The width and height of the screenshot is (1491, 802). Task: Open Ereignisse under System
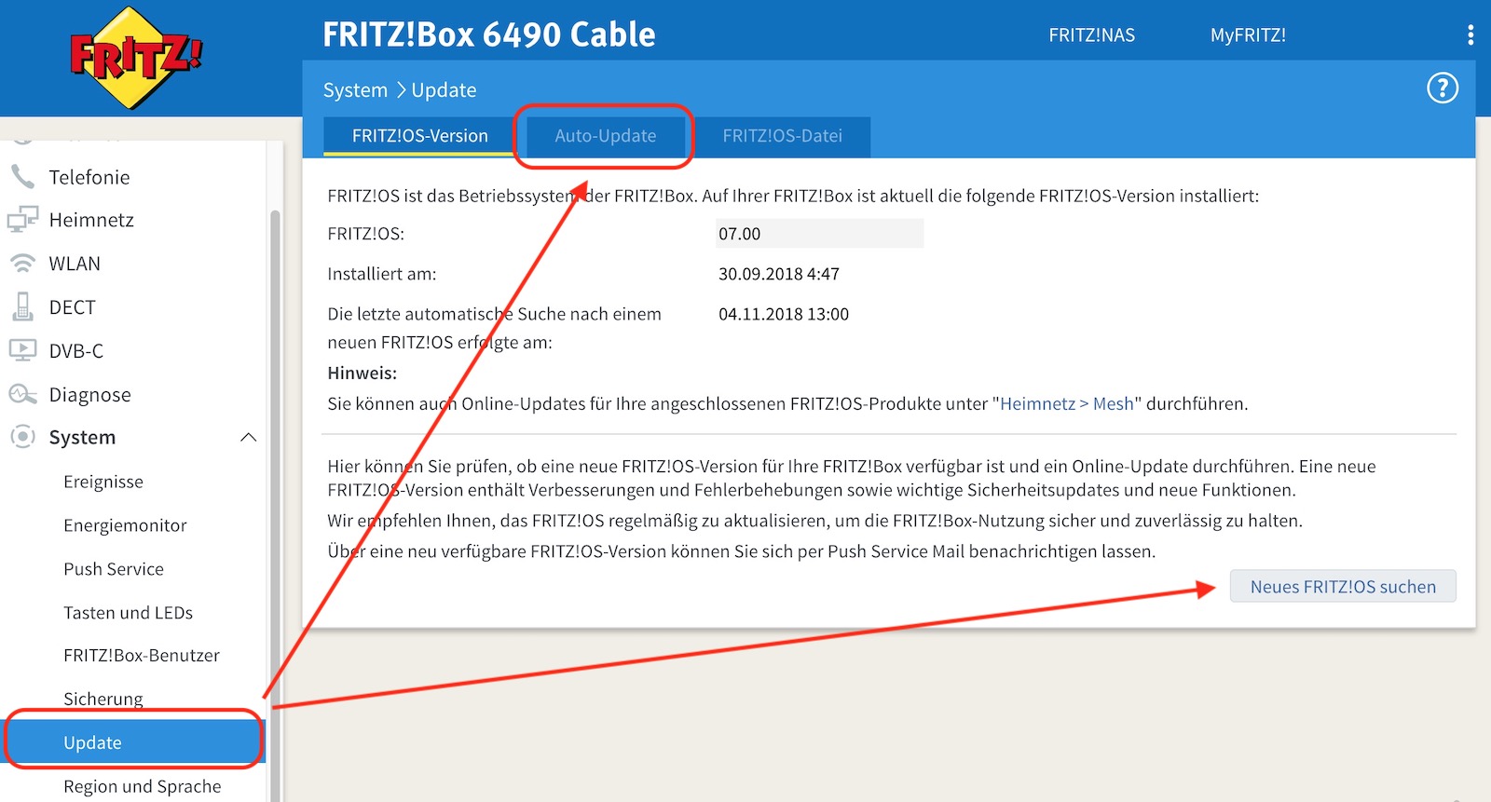[103, 482]
